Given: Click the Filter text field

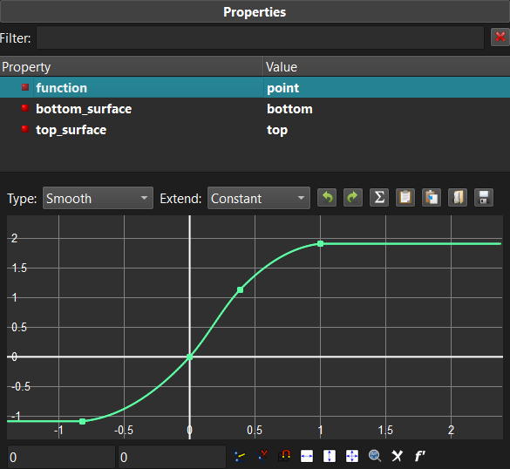Looking at the screenshot, I should tap(260, 37).
